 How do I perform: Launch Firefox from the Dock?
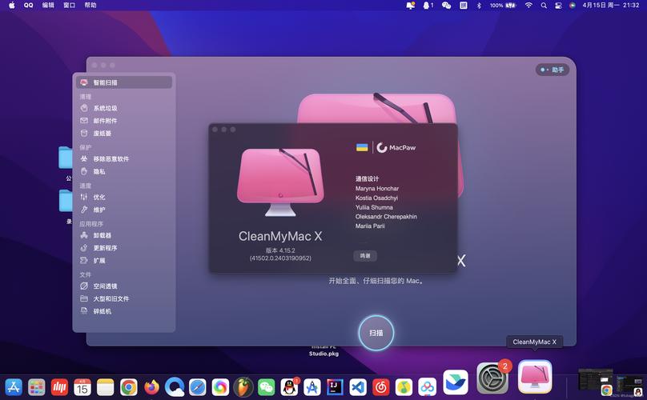tap(151, 387)
